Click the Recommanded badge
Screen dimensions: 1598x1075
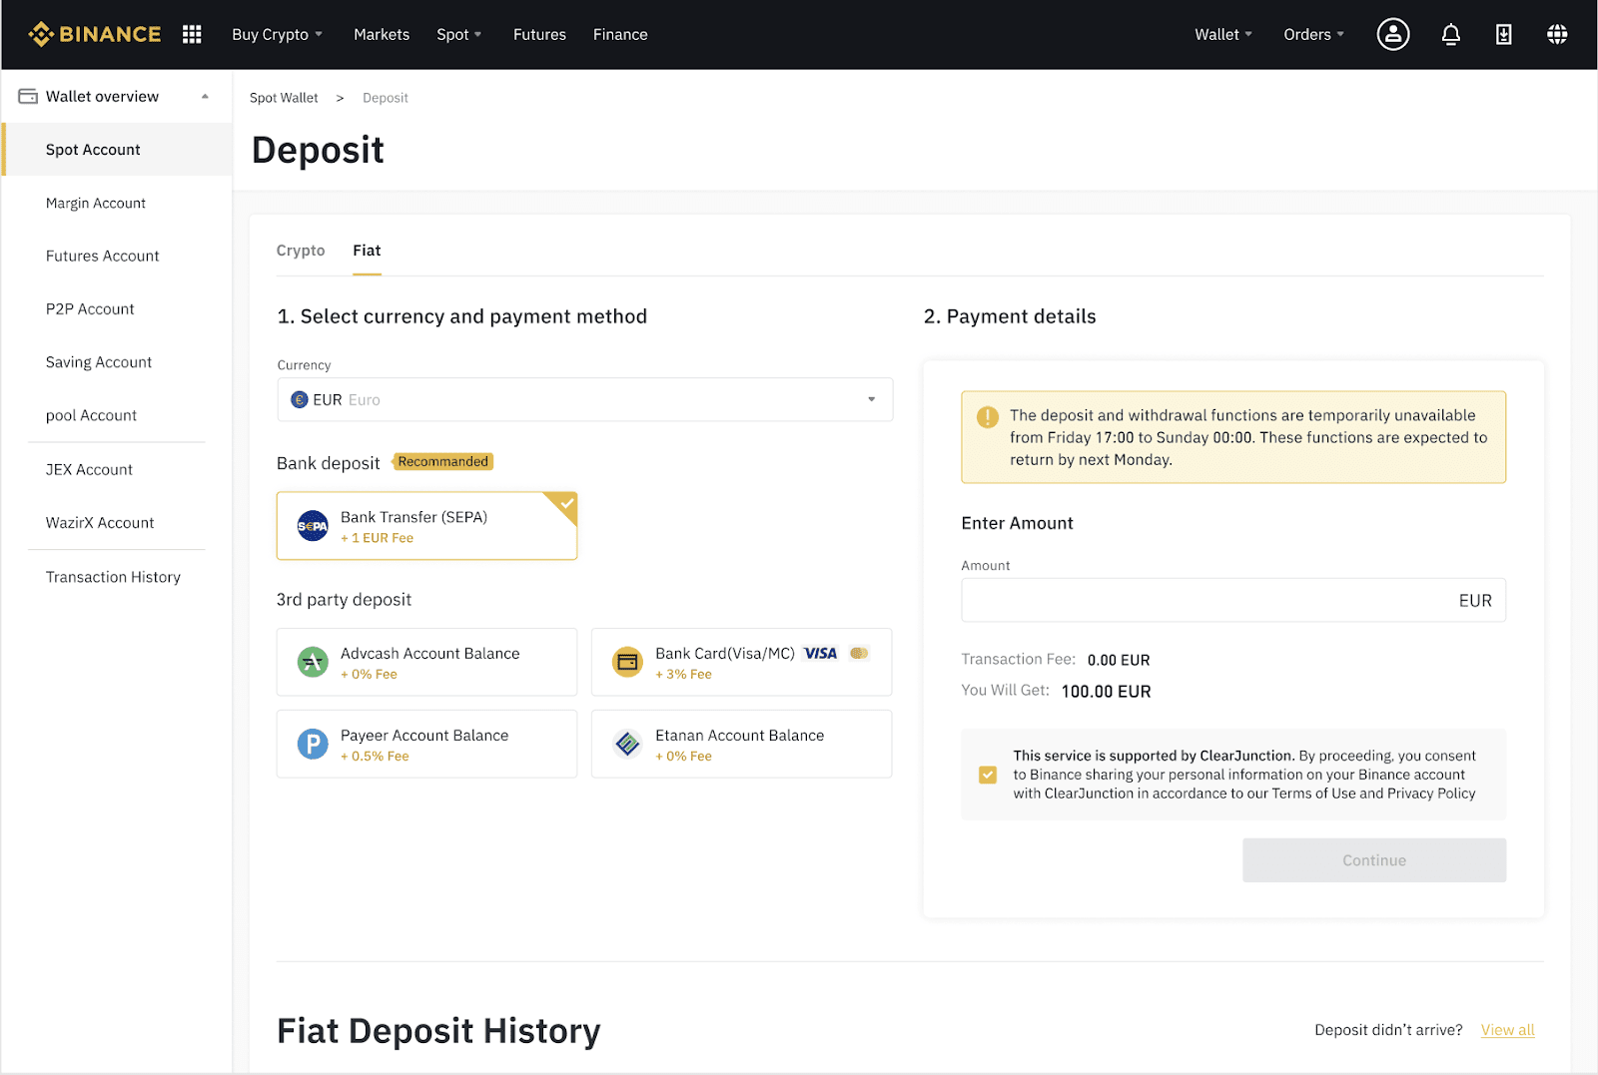pyautogui.click(x=443, y=461)
